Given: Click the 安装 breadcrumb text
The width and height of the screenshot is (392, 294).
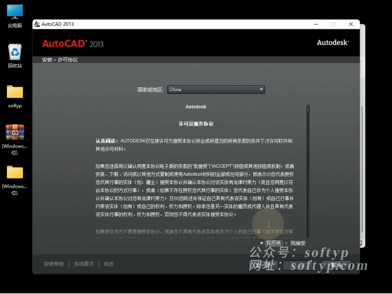Looking at the screenshot, I should 47,60.
